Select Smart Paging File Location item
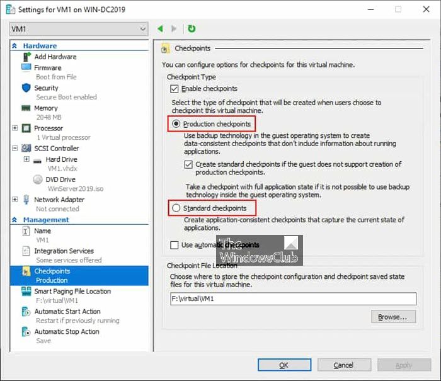441x381 pixels. point(72,292)
